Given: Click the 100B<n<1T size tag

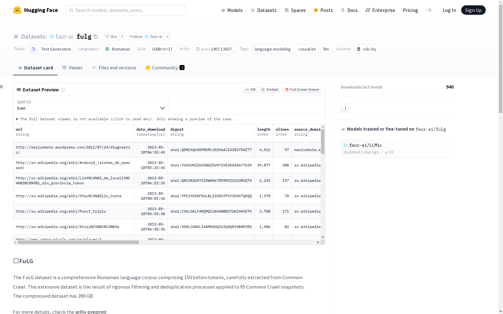Looking at the screenshot, I should [x=162, y=49].
